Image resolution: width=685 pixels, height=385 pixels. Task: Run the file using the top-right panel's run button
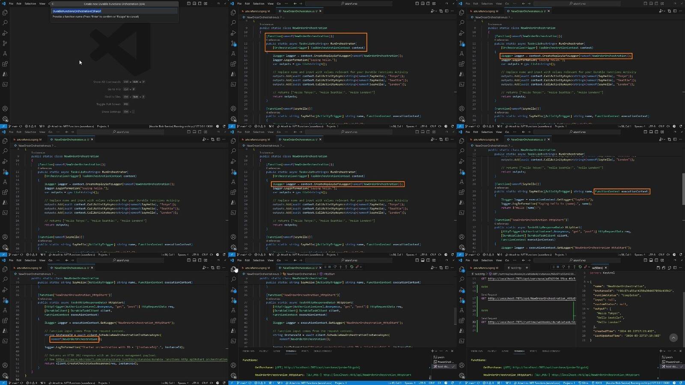point(660,11)
